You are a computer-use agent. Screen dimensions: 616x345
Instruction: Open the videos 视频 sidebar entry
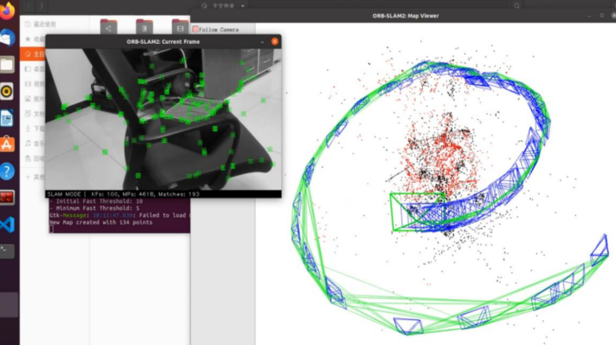point(35,84)
